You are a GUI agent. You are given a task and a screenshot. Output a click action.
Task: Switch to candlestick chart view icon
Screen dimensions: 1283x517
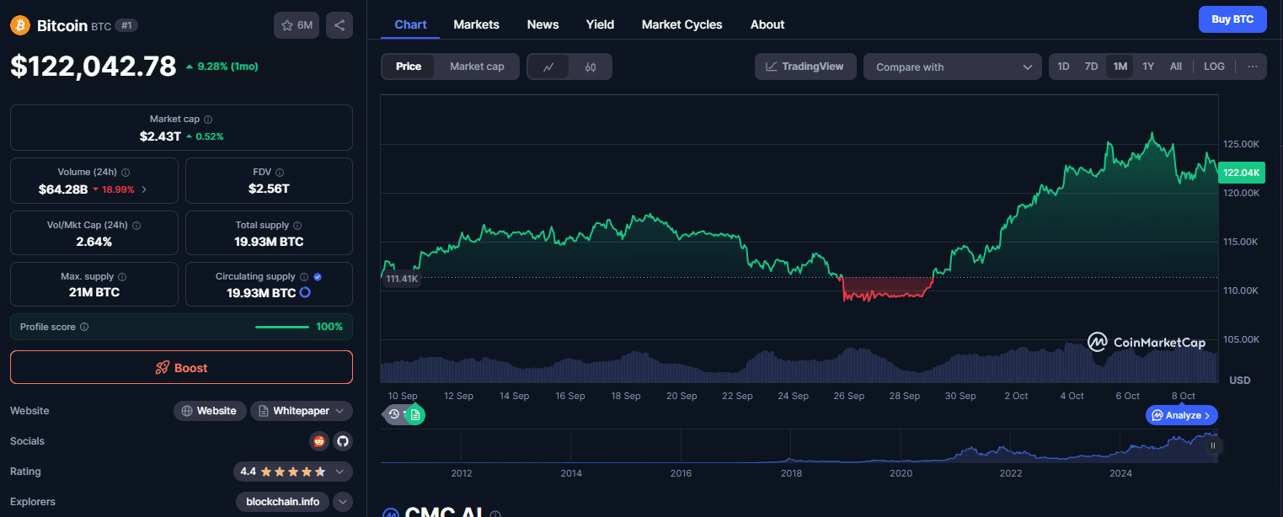coord(591,67)
